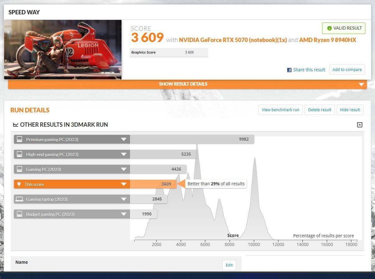The height and width of the screenshot is (279, 375).
Task: Click the Speed Way benchmark thumbnail image
Action: (x=63, y=50)
